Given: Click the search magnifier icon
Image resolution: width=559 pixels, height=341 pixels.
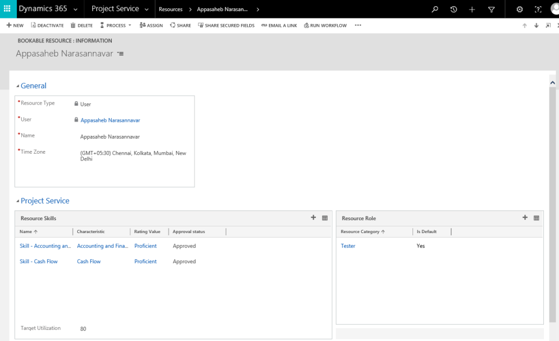Looking at the screenshot, I should (435, 10).
